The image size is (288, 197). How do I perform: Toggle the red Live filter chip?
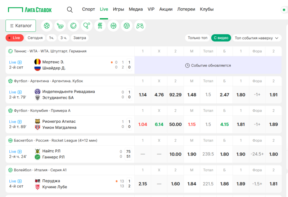click(x=14, y=38)
